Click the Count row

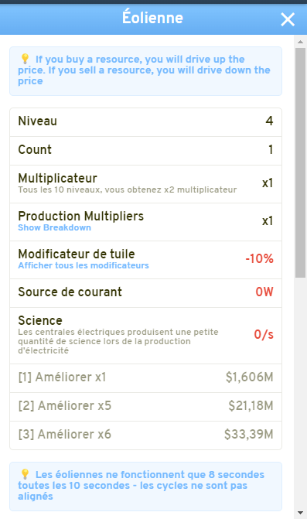click(x=145, y=151)
